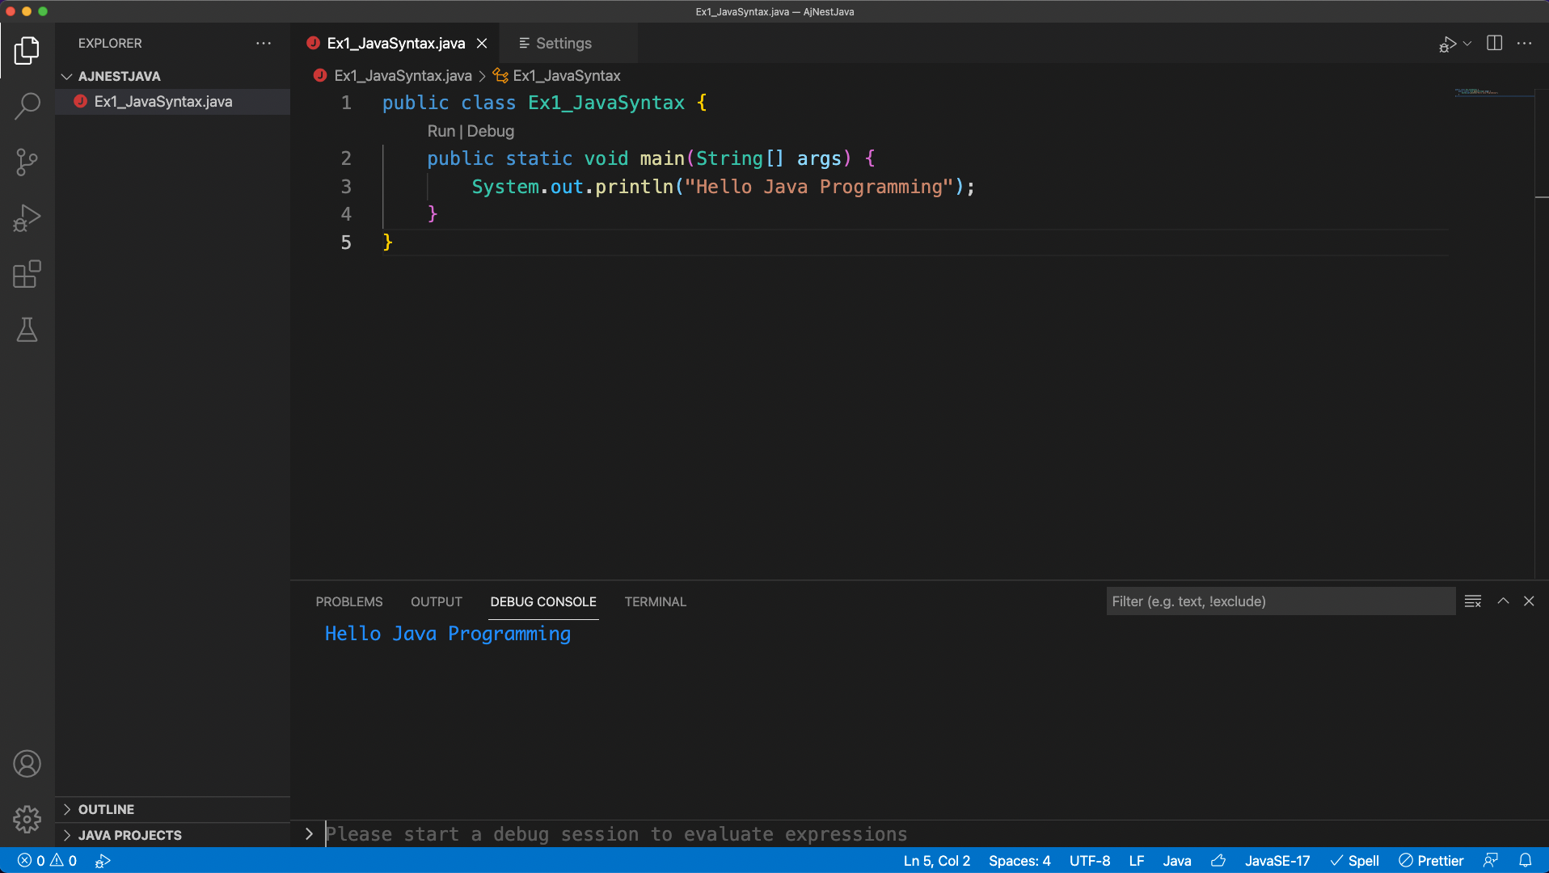The width and height of the screenshot is (1549, 873).
Task: Toggle the Prettier formatter status item
Action: (1431, 861)
